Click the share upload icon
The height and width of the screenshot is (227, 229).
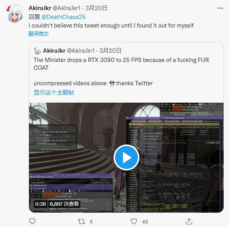[x=189, y=221]
